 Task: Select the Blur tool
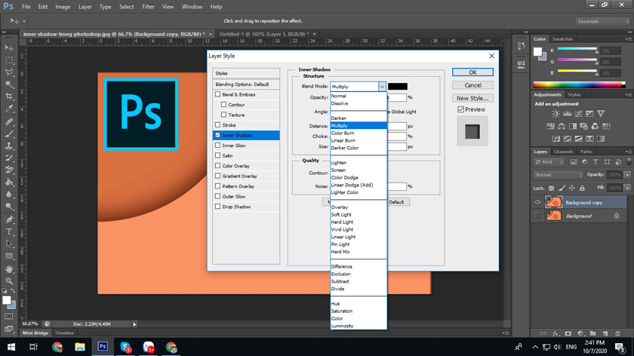9,195
